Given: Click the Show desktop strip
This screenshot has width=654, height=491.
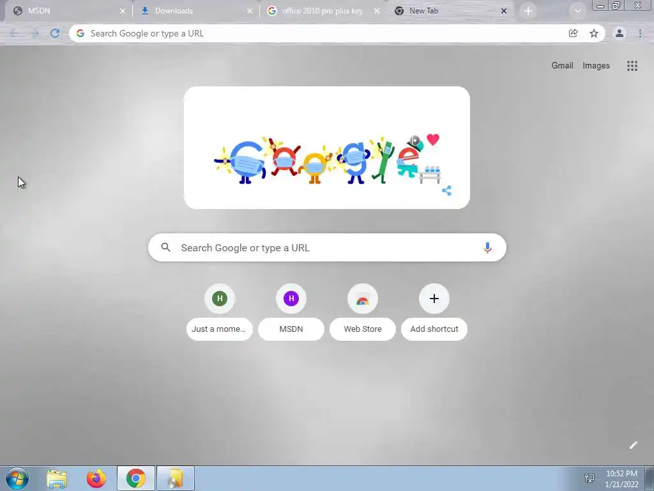Looking at the screenshot, I should click(x=650, y=478).
